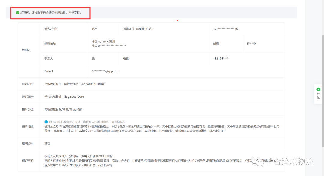Click the blue info icon in 投诉描述
The image size is (324, 176).
pyautogui.click(x=46, y=122)
